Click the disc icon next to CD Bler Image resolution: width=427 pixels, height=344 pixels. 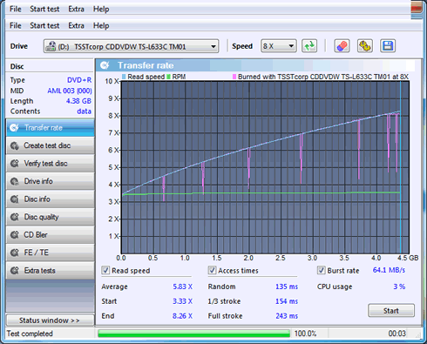15,234
